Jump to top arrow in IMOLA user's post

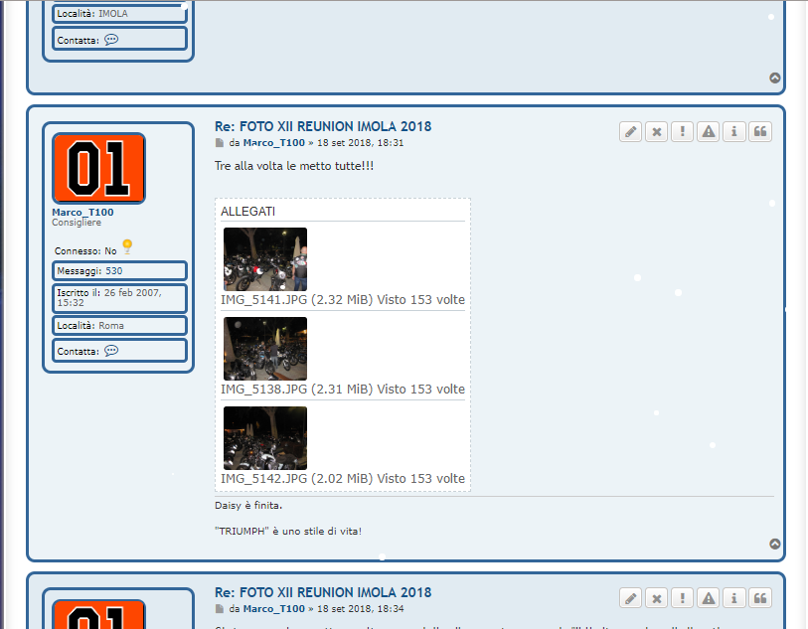pyautogui.click(x=774, y=78)
